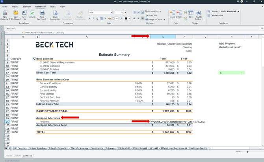Toggle Wrap Text option

(x=152, y=15)
